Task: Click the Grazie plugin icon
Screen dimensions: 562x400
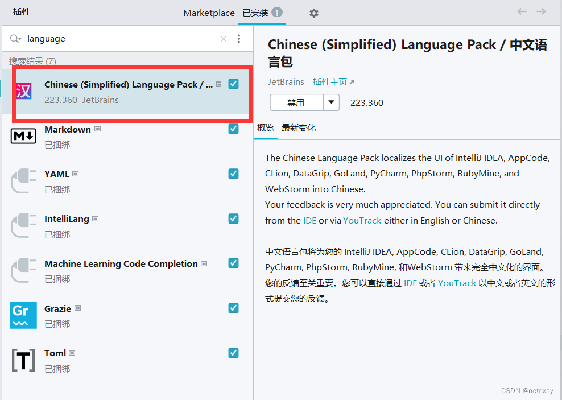Action: 23,315
